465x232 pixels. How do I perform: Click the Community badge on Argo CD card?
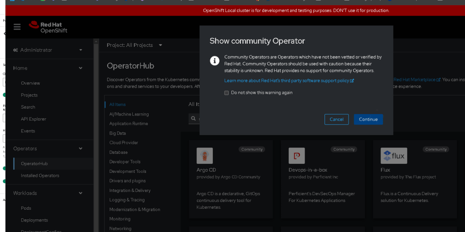252,149
